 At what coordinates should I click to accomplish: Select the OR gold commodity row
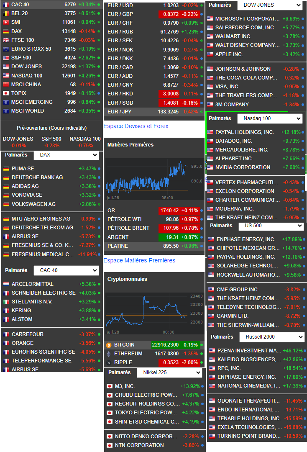pos(154,211)
